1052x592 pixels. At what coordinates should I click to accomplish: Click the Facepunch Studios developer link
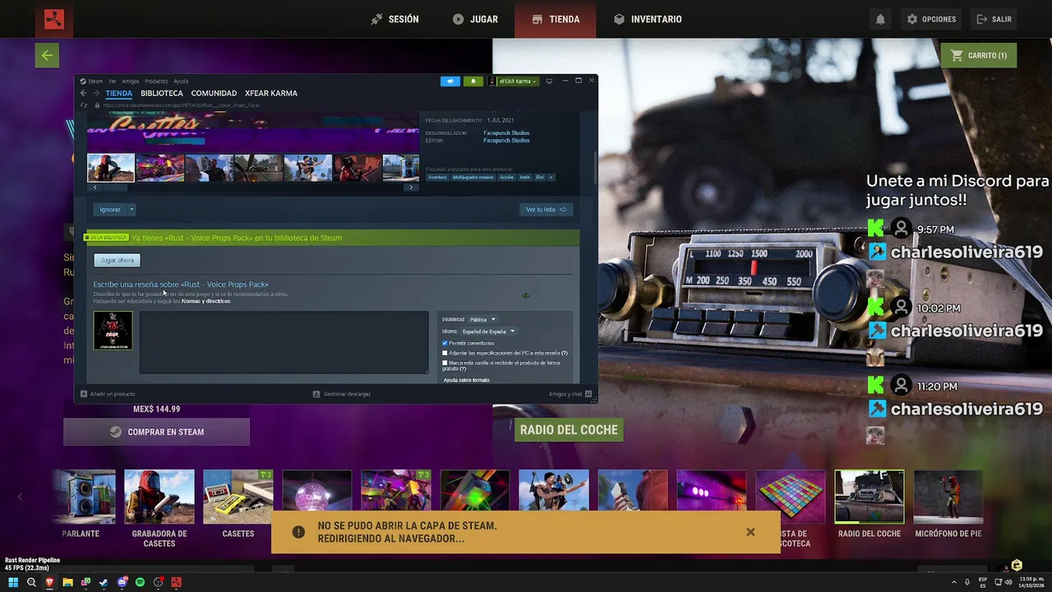click(506, 133)
